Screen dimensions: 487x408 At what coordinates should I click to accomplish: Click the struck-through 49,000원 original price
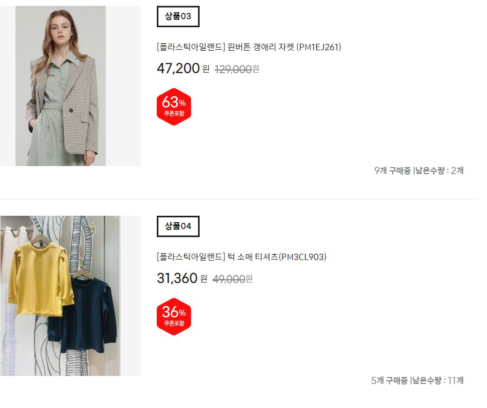pos(232,279)
